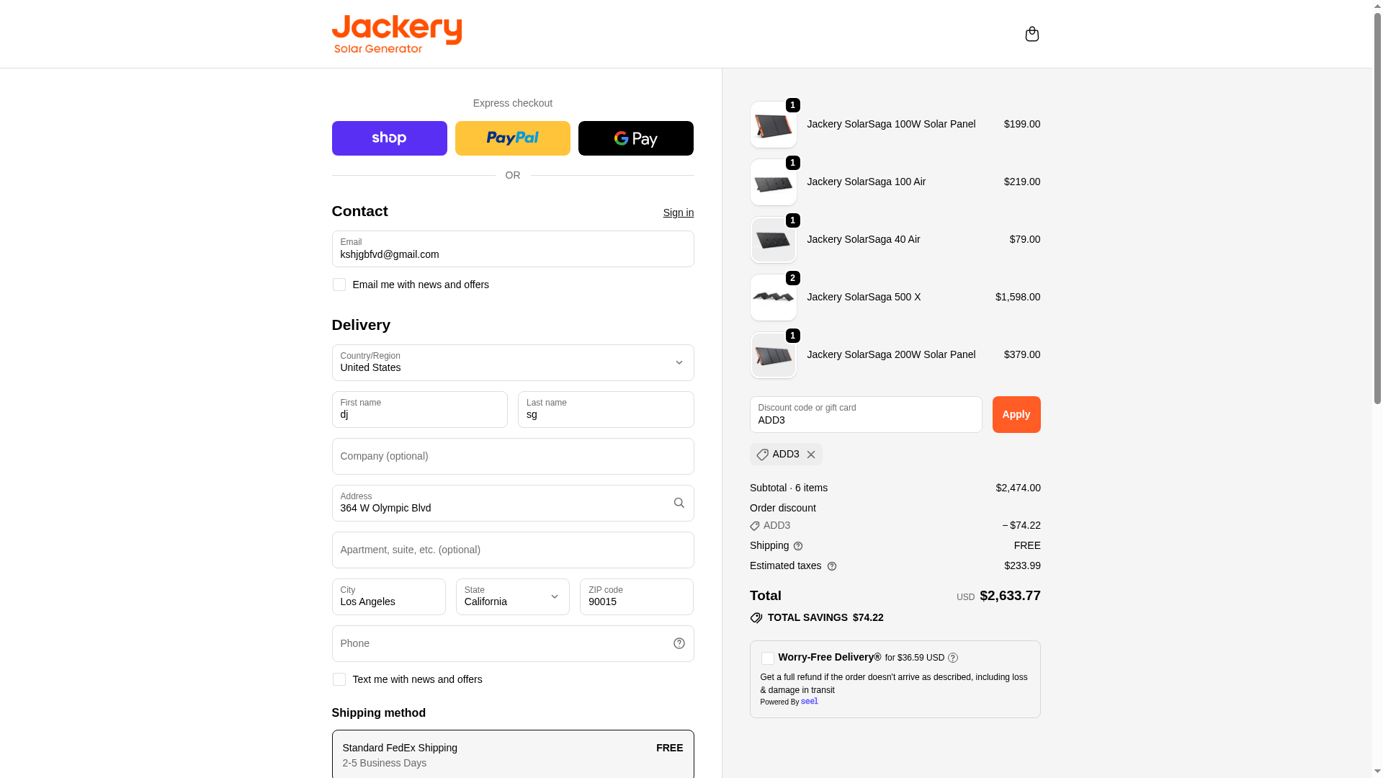Expand the State dropdown
The height and width of the screenshot is (778, 1383).
[512, 596]
